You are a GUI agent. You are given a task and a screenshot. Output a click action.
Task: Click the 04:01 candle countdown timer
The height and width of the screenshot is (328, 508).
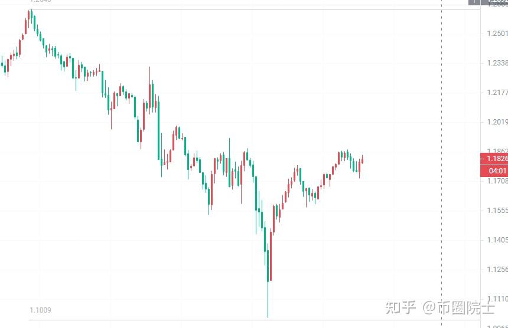[x=494, y=171]
